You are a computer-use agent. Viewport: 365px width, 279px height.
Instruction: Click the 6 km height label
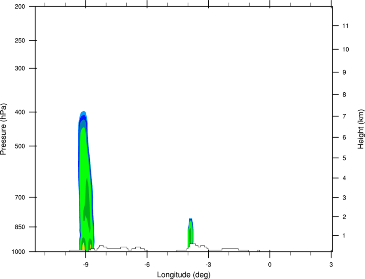pyautogui.click(x=344, y=137)
